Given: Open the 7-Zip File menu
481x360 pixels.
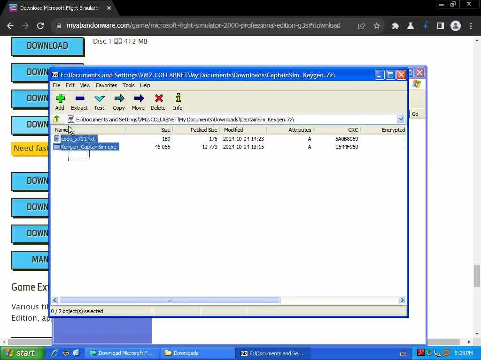Looking at the screenshot, I should point(56,85).
